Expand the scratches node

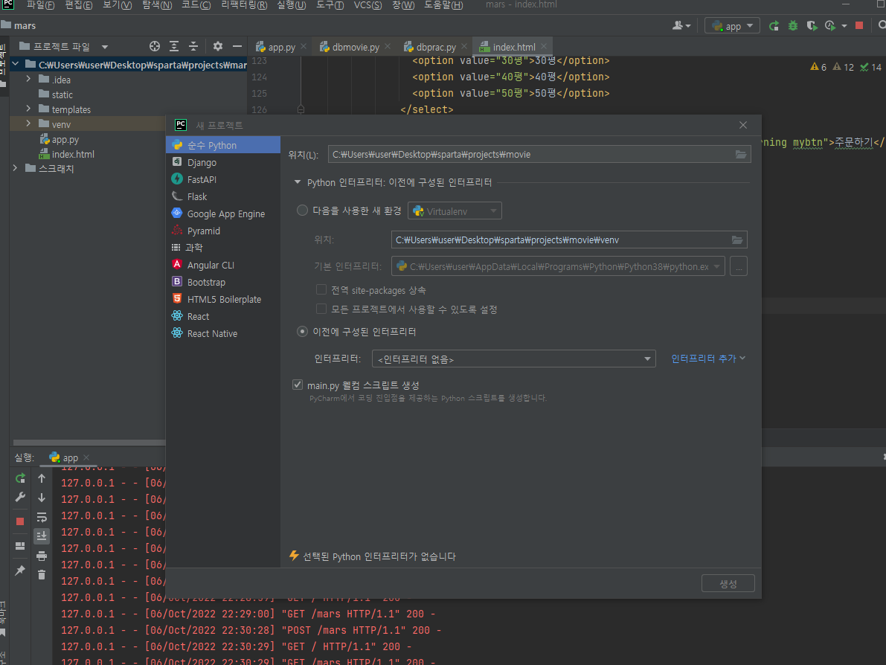click(16, 168)
